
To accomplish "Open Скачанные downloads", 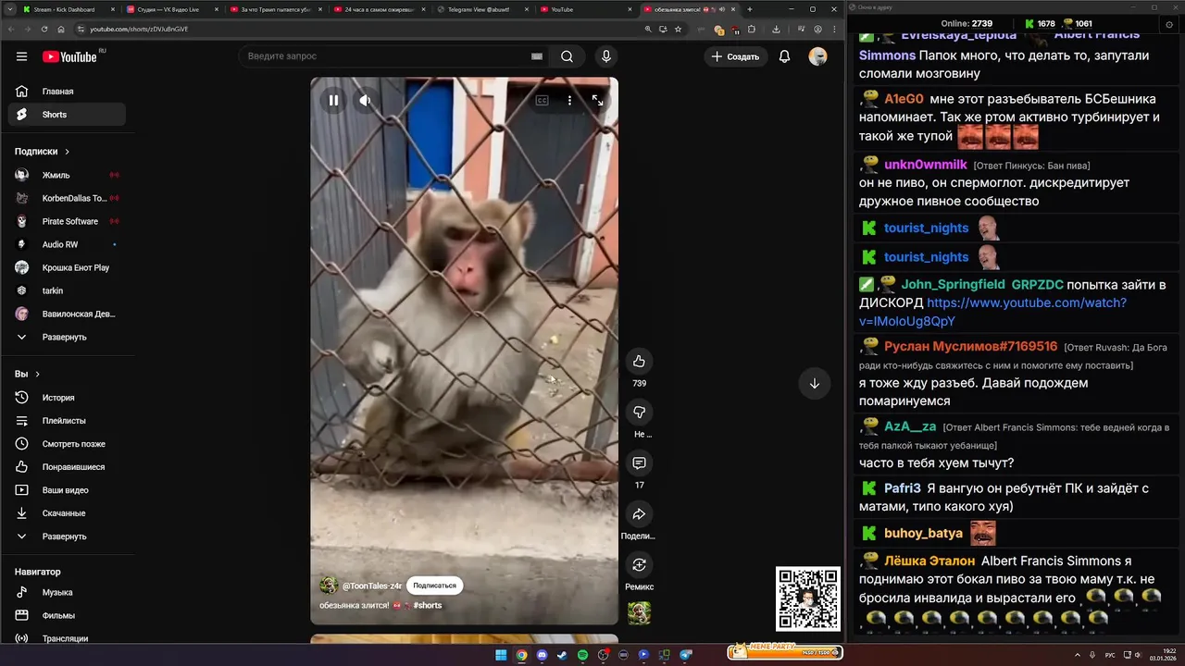I will pyautogui.click(x=67, y=513).
